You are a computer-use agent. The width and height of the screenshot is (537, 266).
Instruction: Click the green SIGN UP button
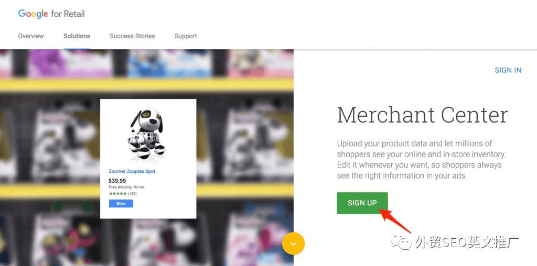pyautogui.click(x=362, y=203)
